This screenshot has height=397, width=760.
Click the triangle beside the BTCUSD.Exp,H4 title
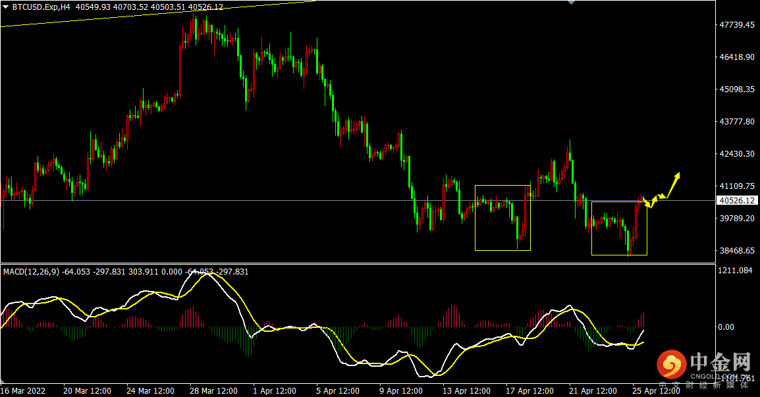[x=5, y=7]
